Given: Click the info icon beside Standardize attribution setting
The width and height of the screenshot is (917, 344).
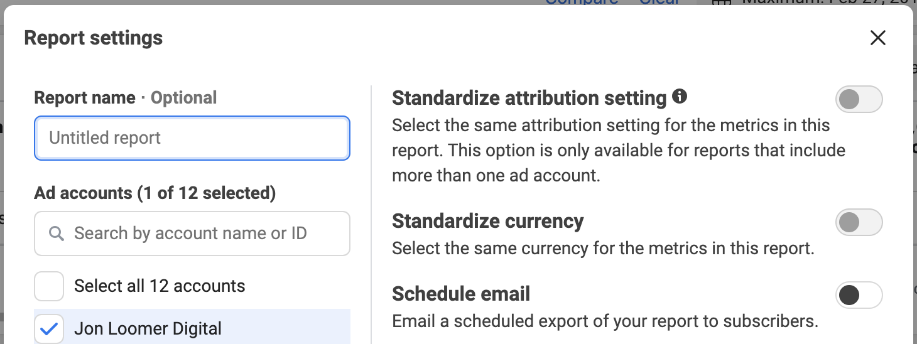Looking at the screenshot, I should tap(679, 97).
